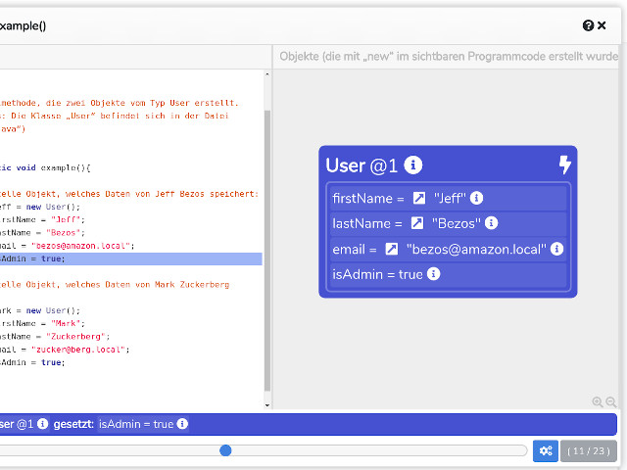Screen dimensions: 627x470
Task: Follow the lastName reference arrow icon
Action: pos(417,223)
